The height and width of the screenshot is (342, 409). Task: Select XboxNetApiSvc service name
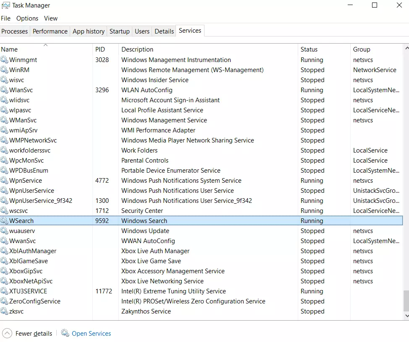click(31, 281)
